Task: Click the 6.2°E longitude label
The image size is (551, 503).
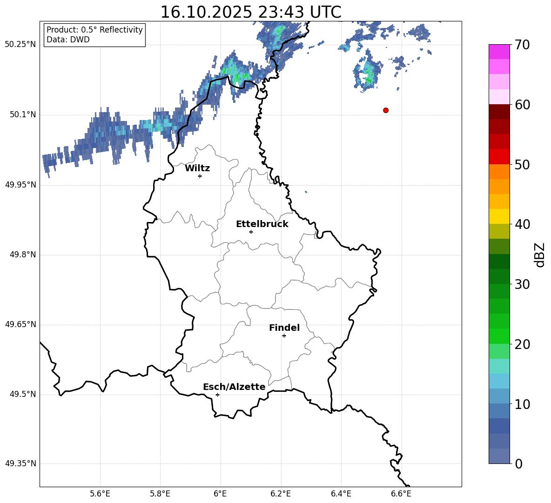Action: pyautogui.click(x=281, y=494)
